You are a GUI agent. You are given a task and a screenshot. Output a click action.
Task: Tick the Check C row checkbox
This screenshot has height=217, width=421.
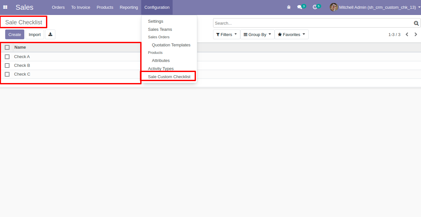tap(7, 74)
